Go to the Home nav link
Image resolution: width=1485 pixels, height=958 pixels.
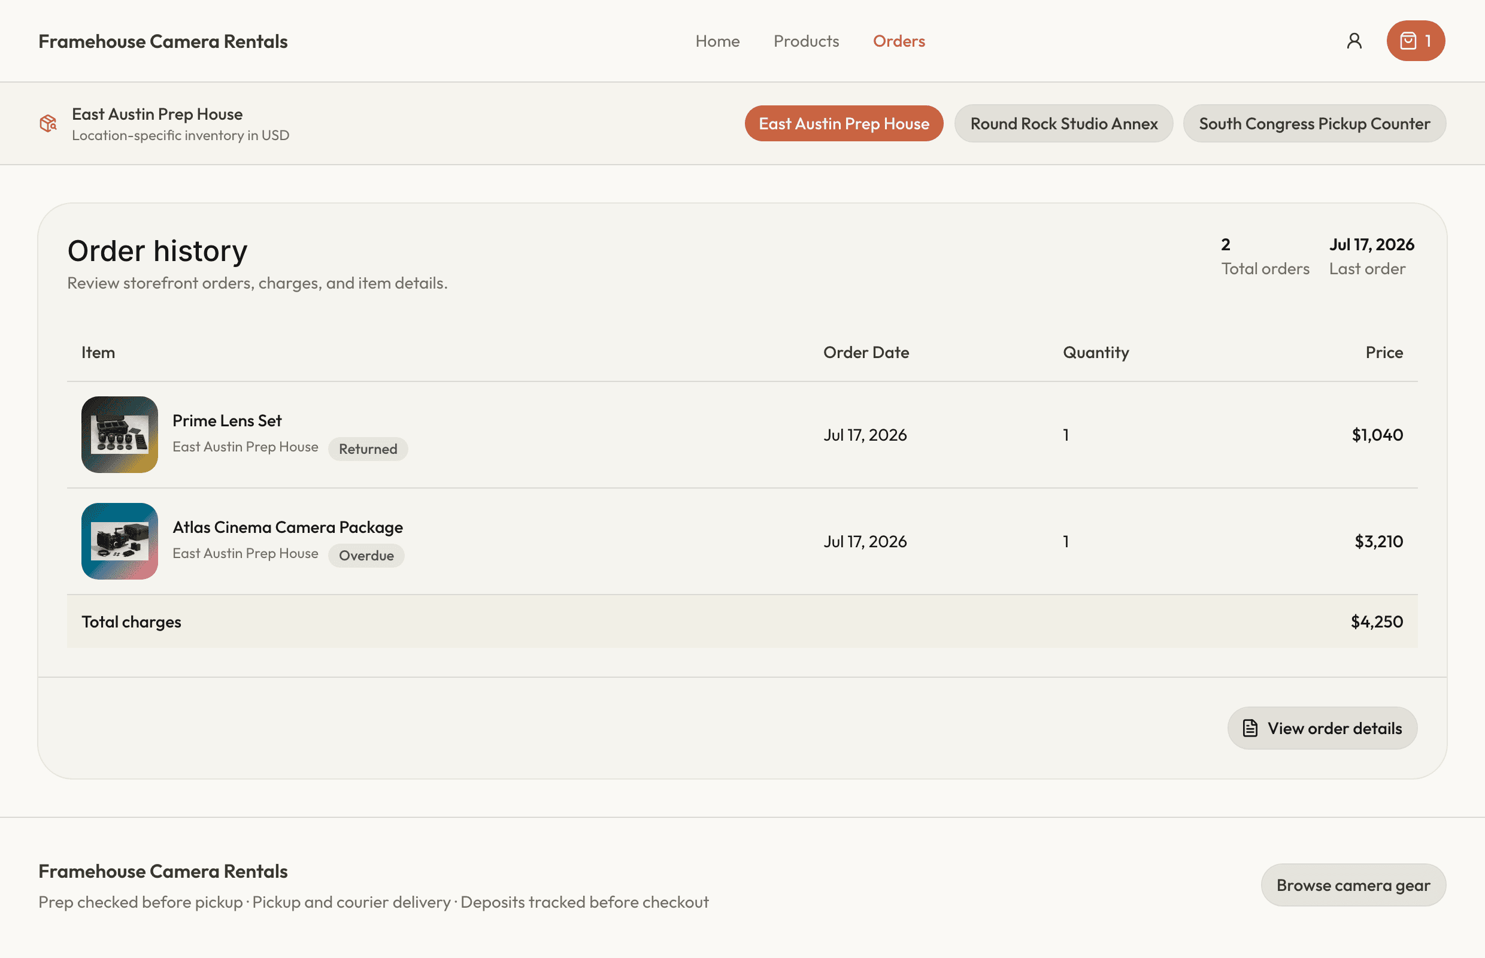click(717, 41)
